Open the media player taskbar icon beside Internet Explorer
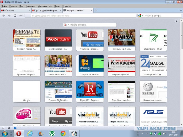Viewport: 183px width, 137px height. coord(41,134)
